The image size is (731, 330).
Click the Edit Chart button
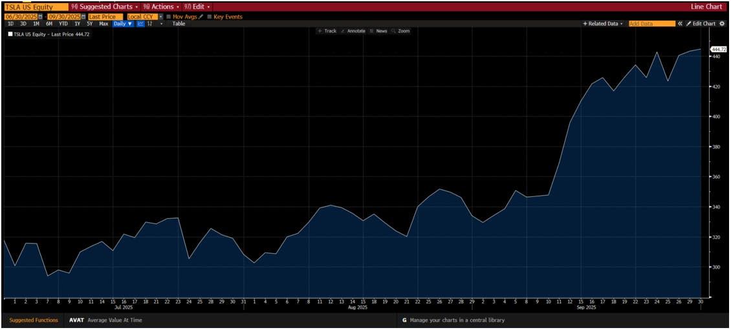[x=701, y=23]
